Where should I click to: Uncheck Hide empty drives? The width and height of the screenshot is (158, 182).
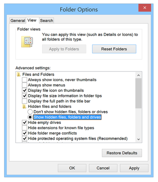tap(25, 122)
